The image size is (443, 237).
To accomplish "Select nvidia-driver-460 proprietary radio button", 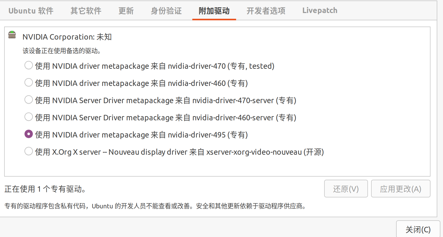I will click(29, 82).
